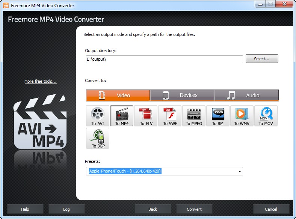This screenshot has width=296, height=219.
Task: Choose the To MP4 format icon
Action: [x=122, y=116]
